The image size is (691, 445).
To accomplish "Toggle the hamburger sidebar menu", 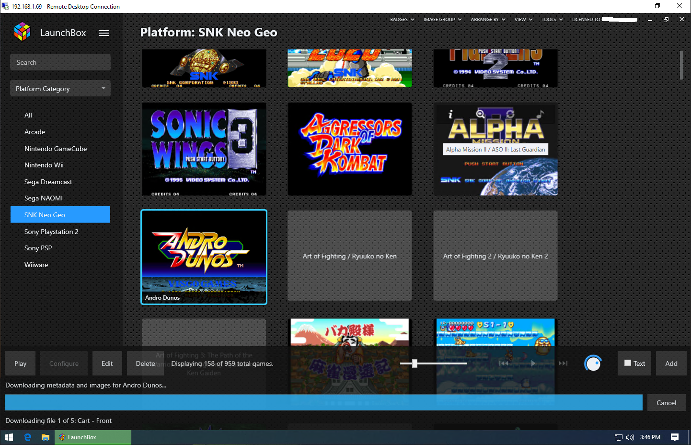I will point(104,33).
